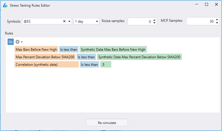Viewport: 222px width, 131px height.
Task: Click the application logo icon
Action: tap(5, 5)
